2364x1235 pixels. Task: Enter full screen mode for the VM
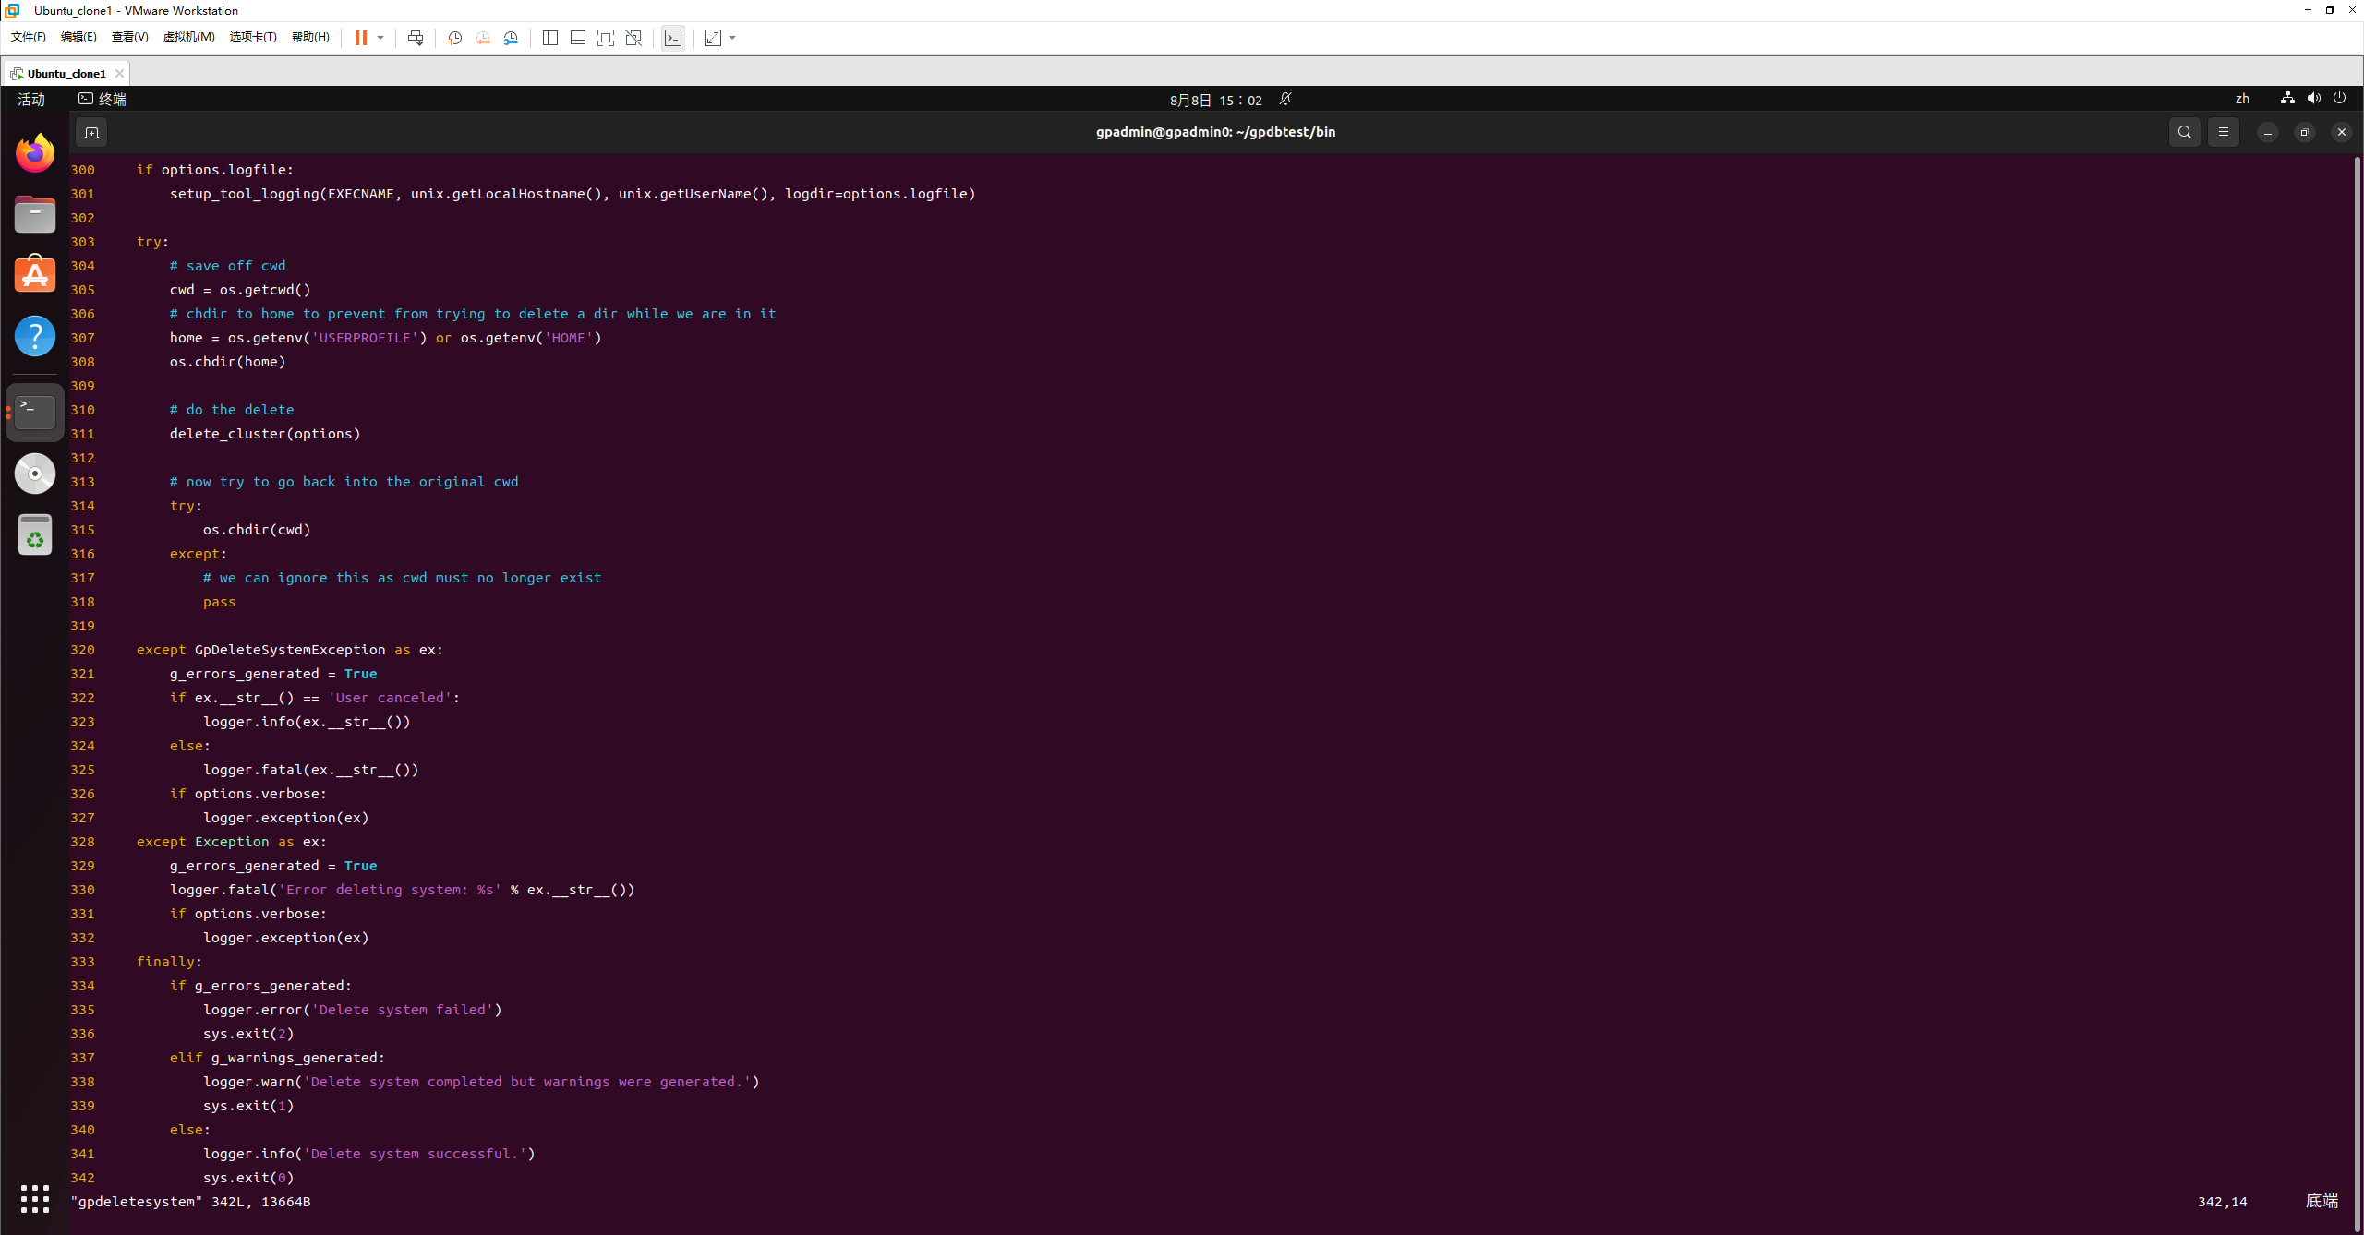[606, 38]
